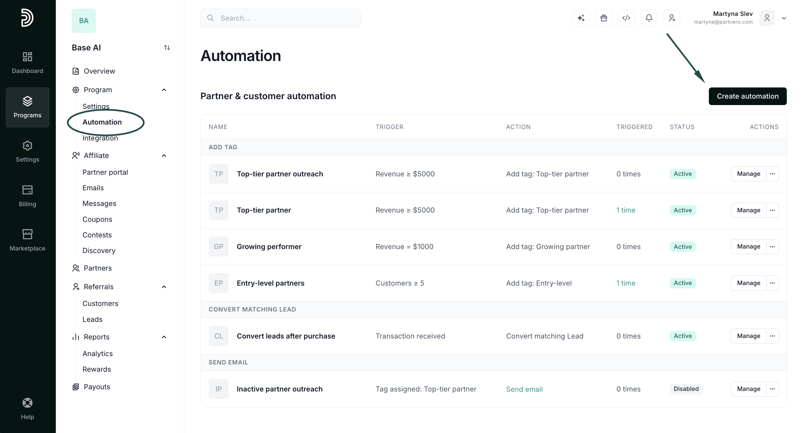Open Help at sidebar bottom
The image size is (801, 433).
point(27,409)
